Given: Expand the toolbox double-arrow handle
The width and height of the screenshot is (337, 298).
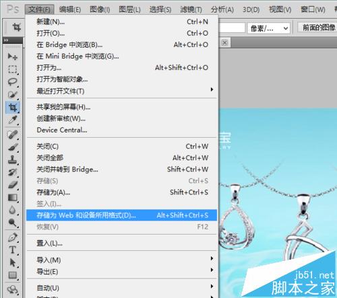Looking at the screenshot, I should coord(6,40).
